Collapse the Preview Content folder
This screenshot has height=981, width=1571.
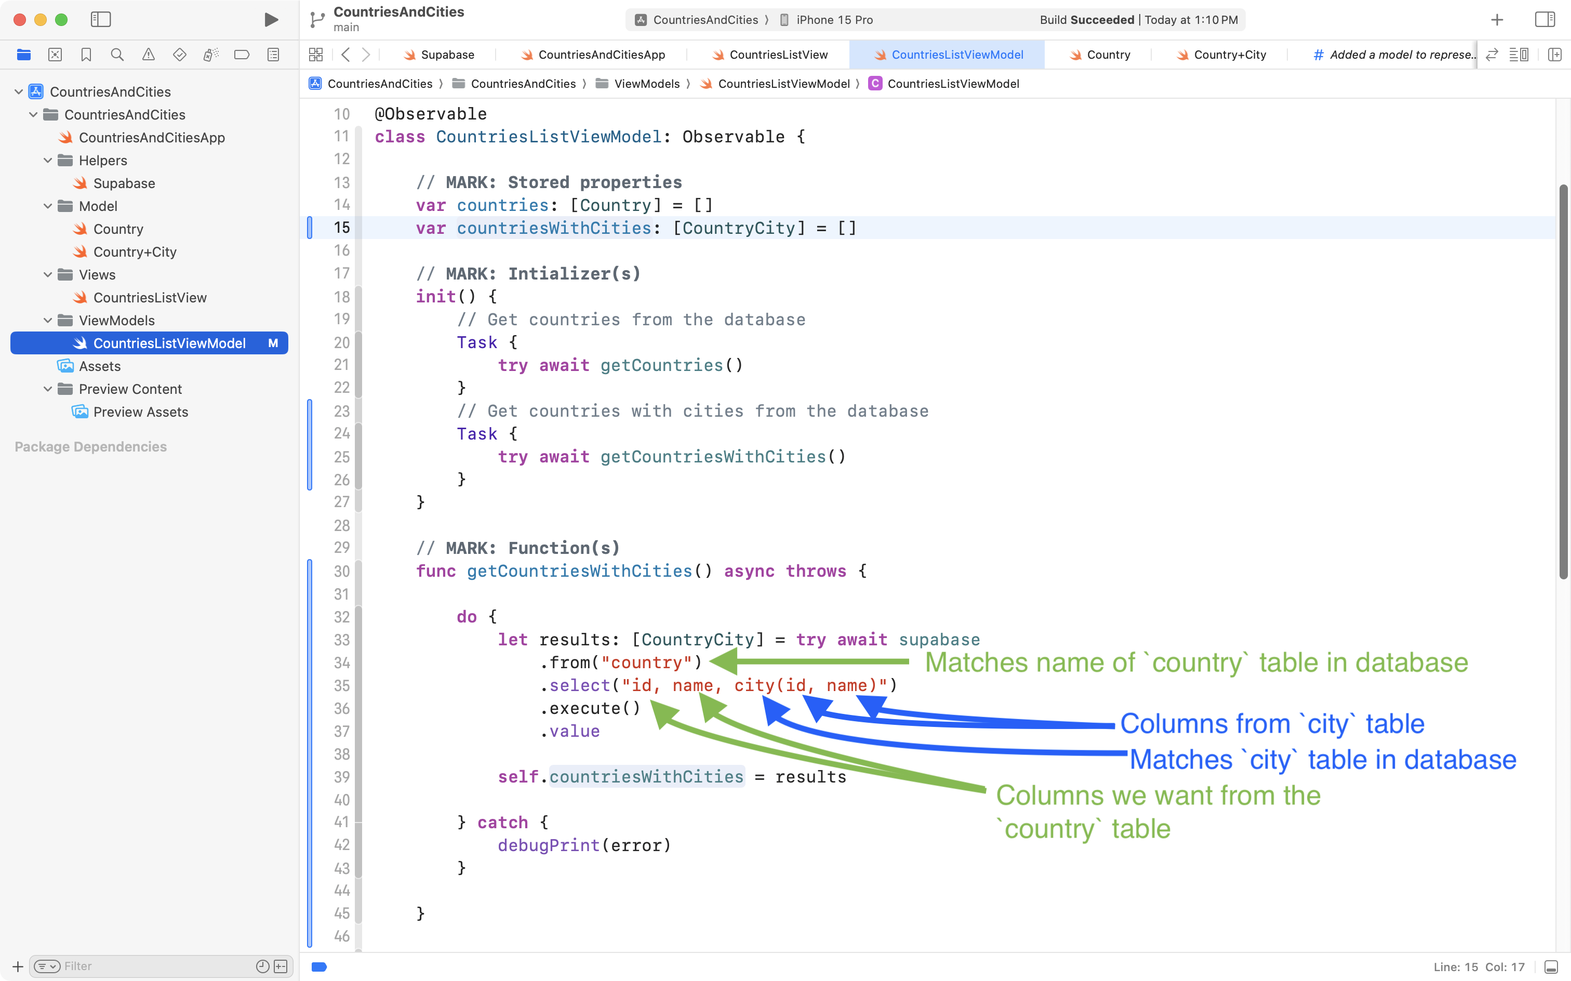tap(47, 389)
